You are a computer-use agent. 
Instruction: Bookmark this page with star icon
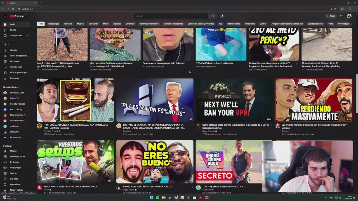point(335,9)
